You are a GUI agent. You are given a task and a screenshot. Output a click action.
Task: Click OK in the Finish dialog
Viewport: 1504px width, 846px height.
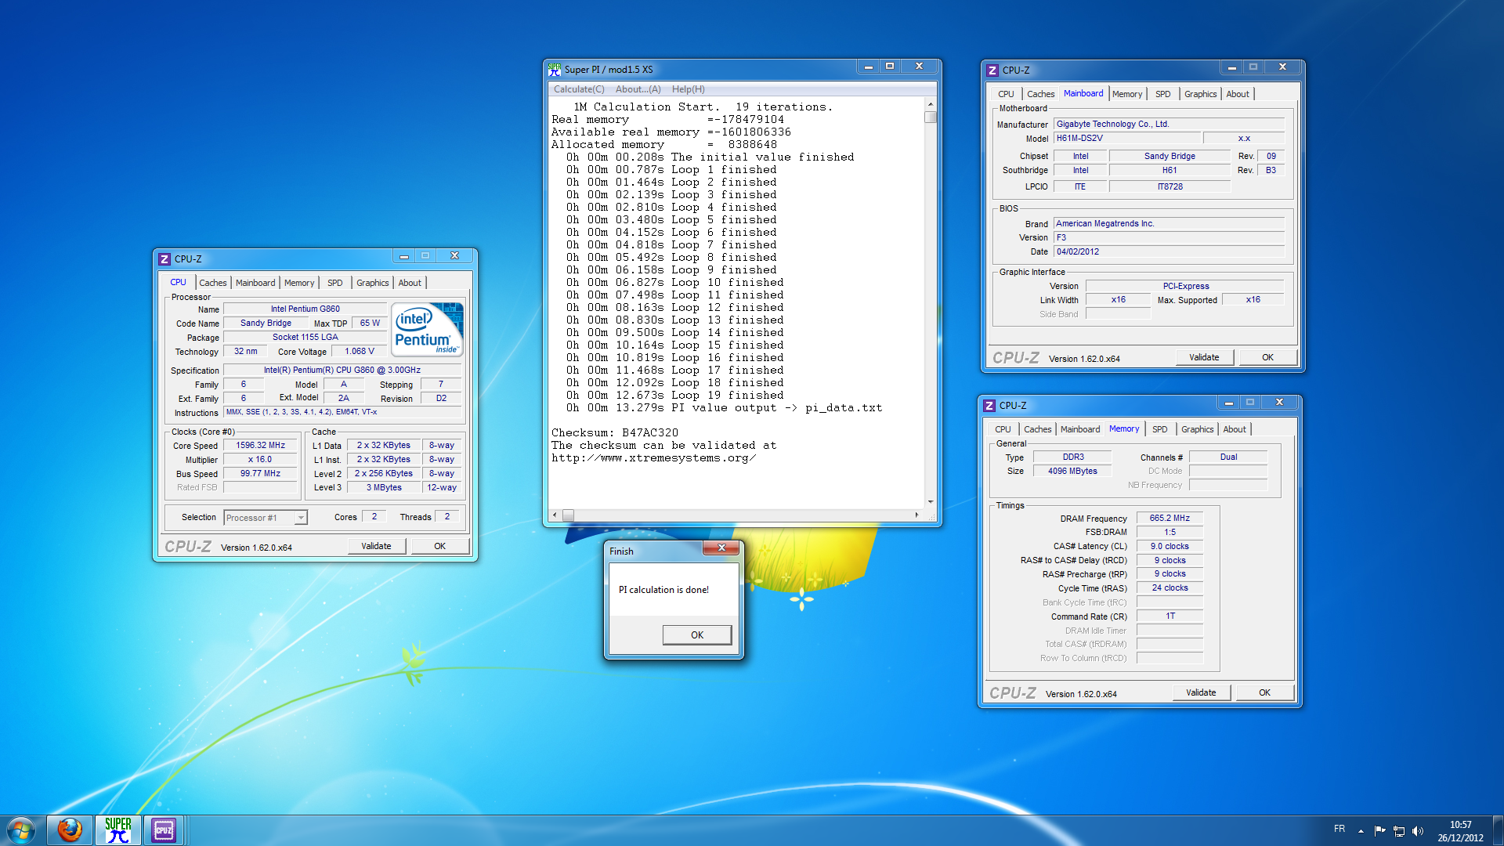697,635
